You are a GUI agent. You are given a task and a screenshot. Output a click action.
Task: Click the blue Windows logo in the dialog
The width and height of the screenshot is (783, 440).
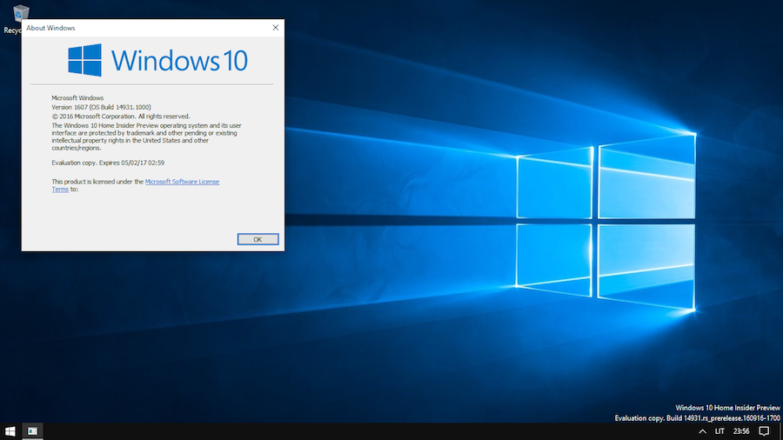pyautogui.click(x=85, y=60)
